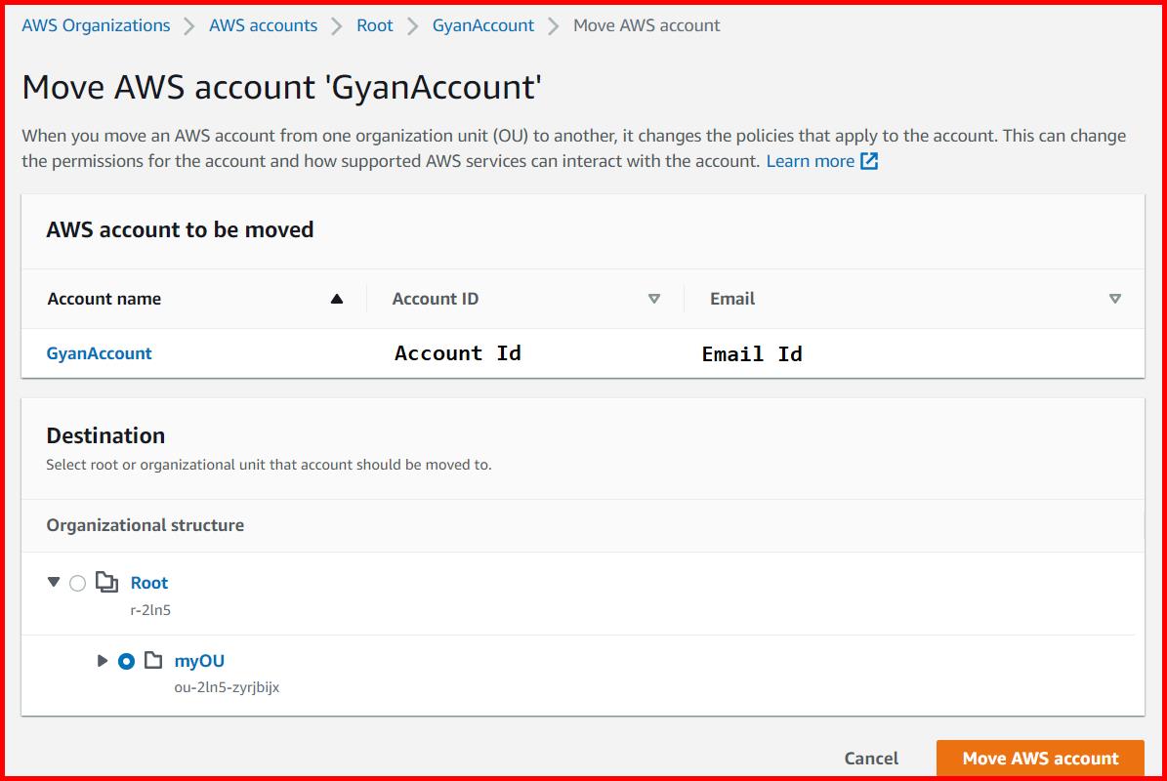The height and width of the screenshot is (781, 1167).
Task: Click the GyanAccount breadcrumb entry
Action: pos(482,25)
